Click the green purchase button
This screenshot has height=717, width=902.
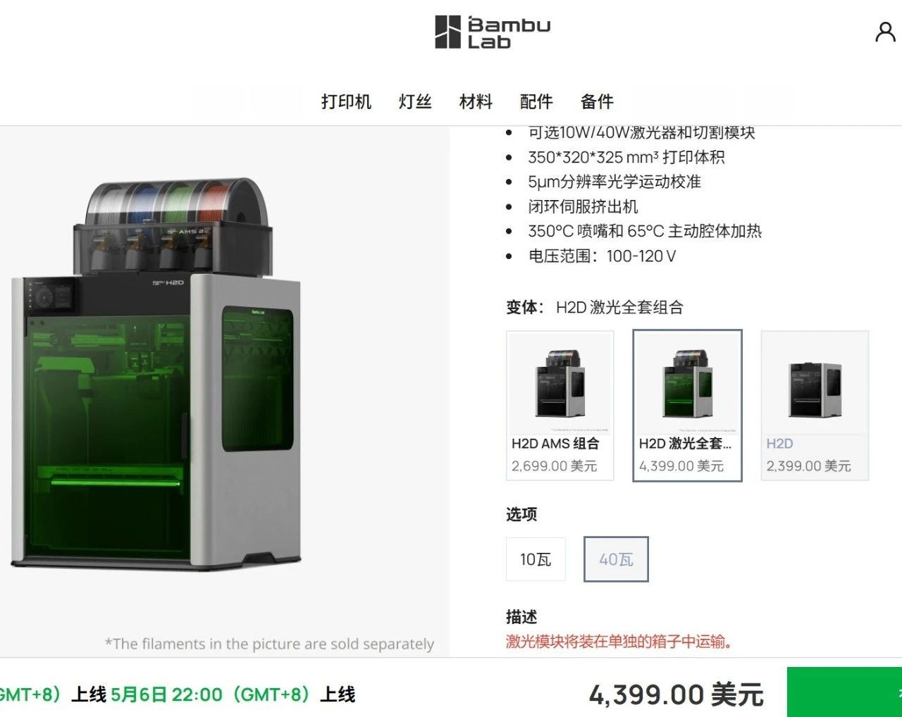click(x=844, y=692)
